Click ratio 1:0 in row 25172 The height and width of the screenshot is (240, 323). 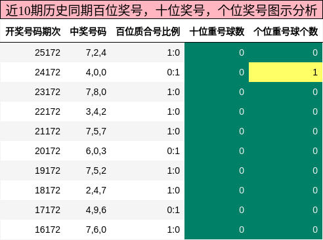[x=173, y=52]
